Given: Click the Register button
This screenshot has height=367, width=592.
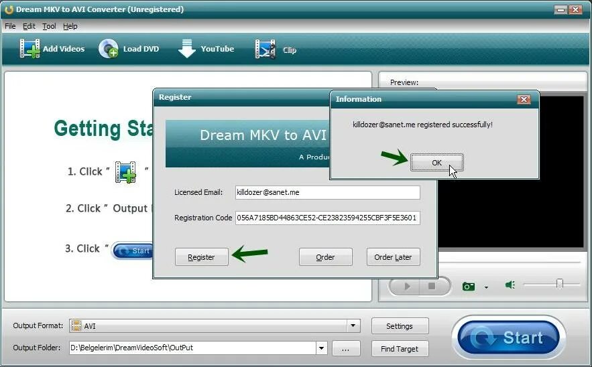Looking at the screenshot, I should [x=202, y=257].
